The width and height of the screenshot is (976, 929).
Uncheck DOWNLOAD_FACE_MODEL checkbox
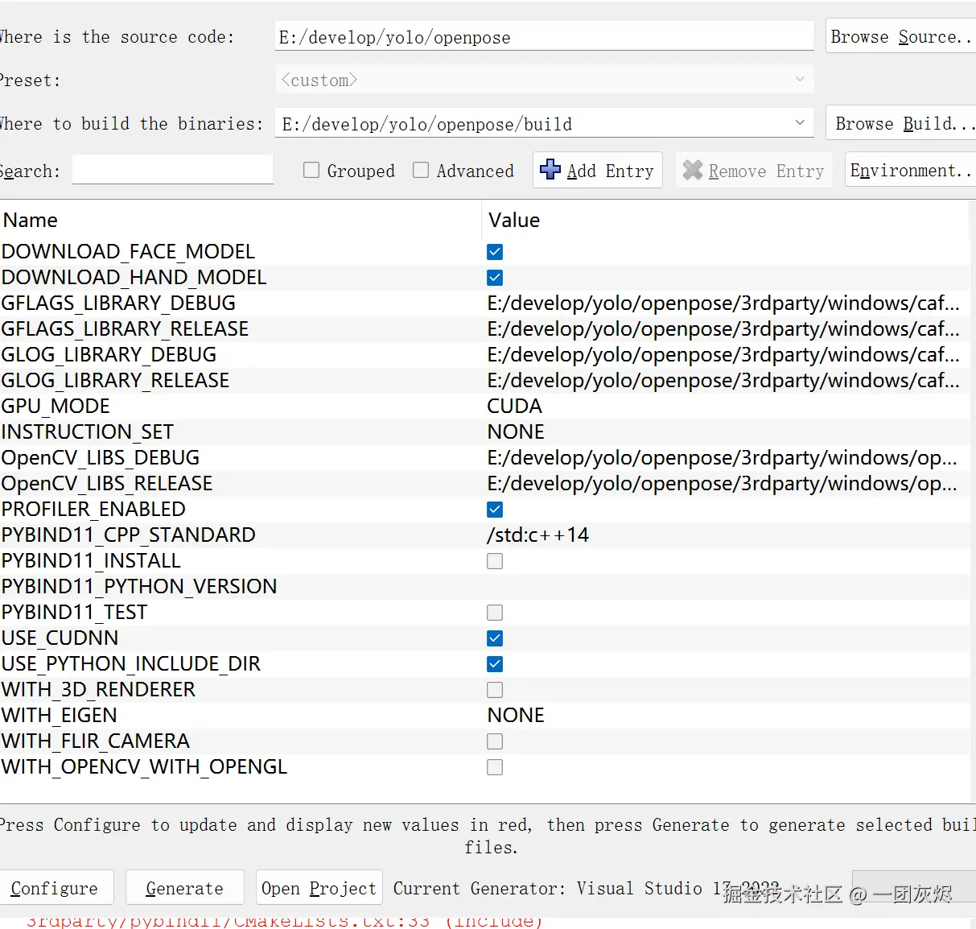point(495,252)
